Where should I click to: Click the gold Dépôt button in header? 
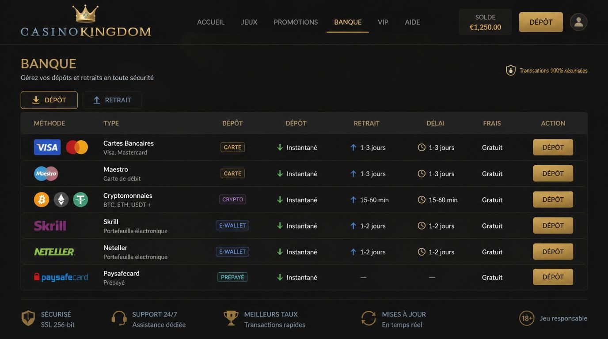(x=541, y=22)
